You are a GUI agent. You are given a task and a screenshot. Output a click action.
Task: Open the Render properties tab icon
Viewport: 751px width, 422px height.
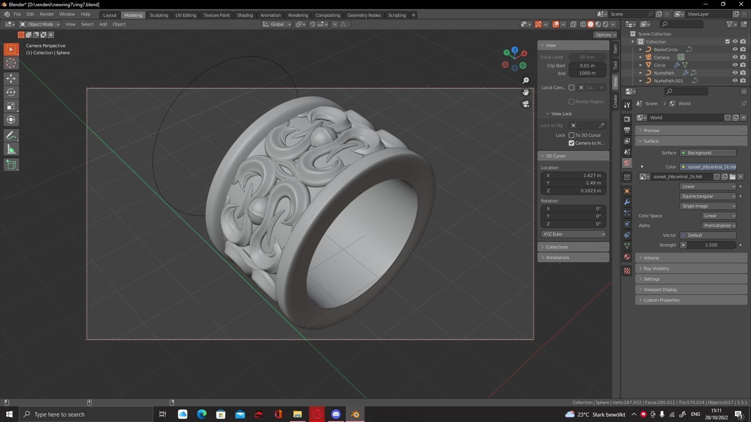(627, 119)
